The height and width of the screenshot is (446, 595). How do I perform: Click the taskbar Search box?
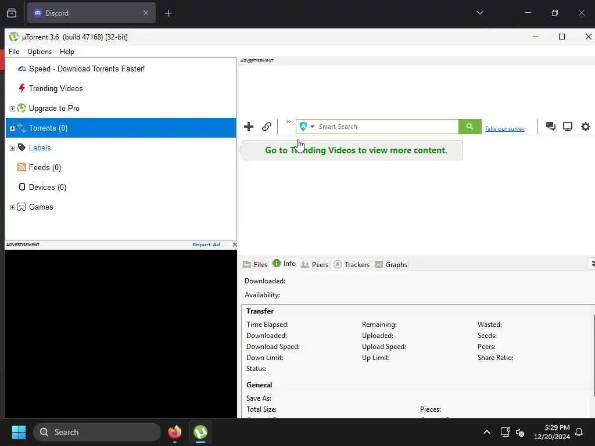[97, 432]
